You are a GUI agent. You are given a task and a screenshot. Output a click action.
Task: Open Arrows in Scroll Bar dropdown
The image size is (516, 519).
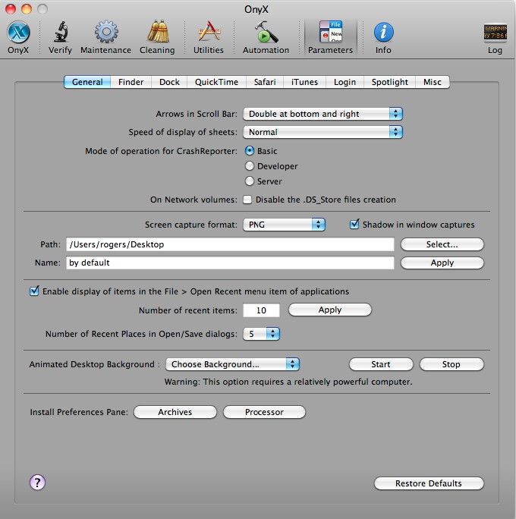tap(322, 114)
